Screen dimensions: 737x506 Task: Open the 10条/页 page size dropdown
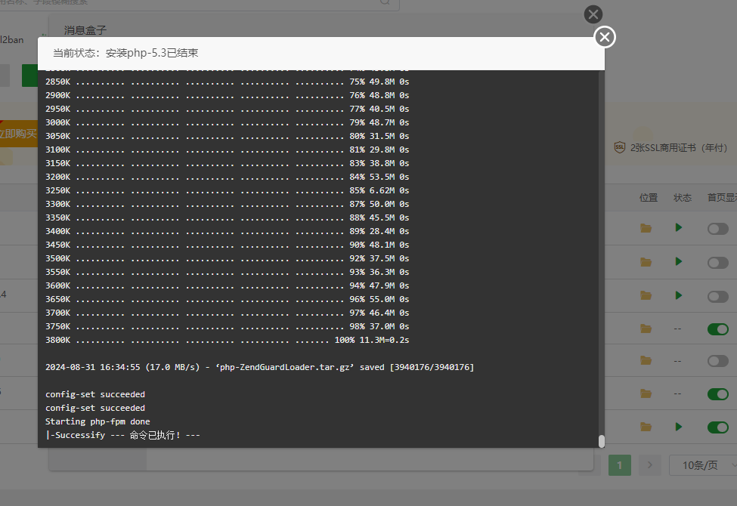[x=703, y=465]
